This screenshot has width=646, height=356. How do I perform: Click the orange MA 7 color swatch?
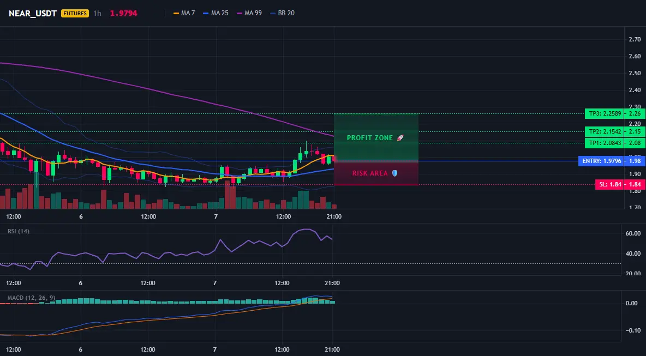point(176,13)
